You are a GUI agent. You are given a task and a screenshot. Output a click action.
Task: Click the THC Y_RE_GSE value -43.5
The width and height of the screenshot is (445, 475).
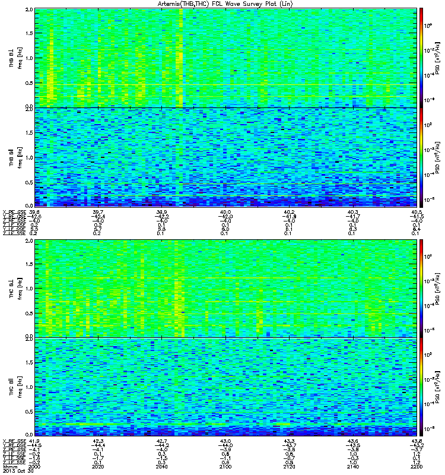click(x=353, y=445)
